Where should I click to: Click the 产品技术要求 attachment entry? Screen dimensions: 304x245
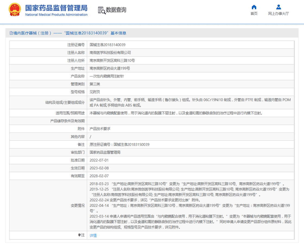100,129
